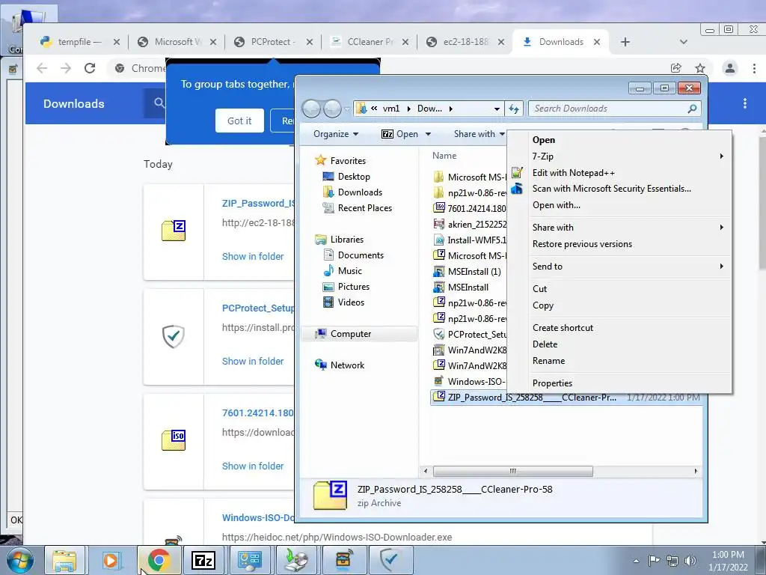Switch to the CCleaner Pro Chrome tab

[369, 42]
